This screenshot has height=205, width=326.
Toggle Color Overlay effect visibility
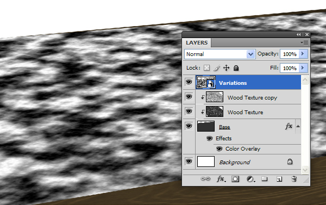220,148
